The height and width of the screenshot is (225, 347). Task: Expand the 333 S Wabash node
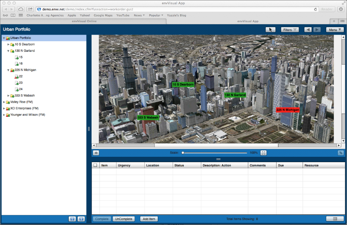[9, 96]
